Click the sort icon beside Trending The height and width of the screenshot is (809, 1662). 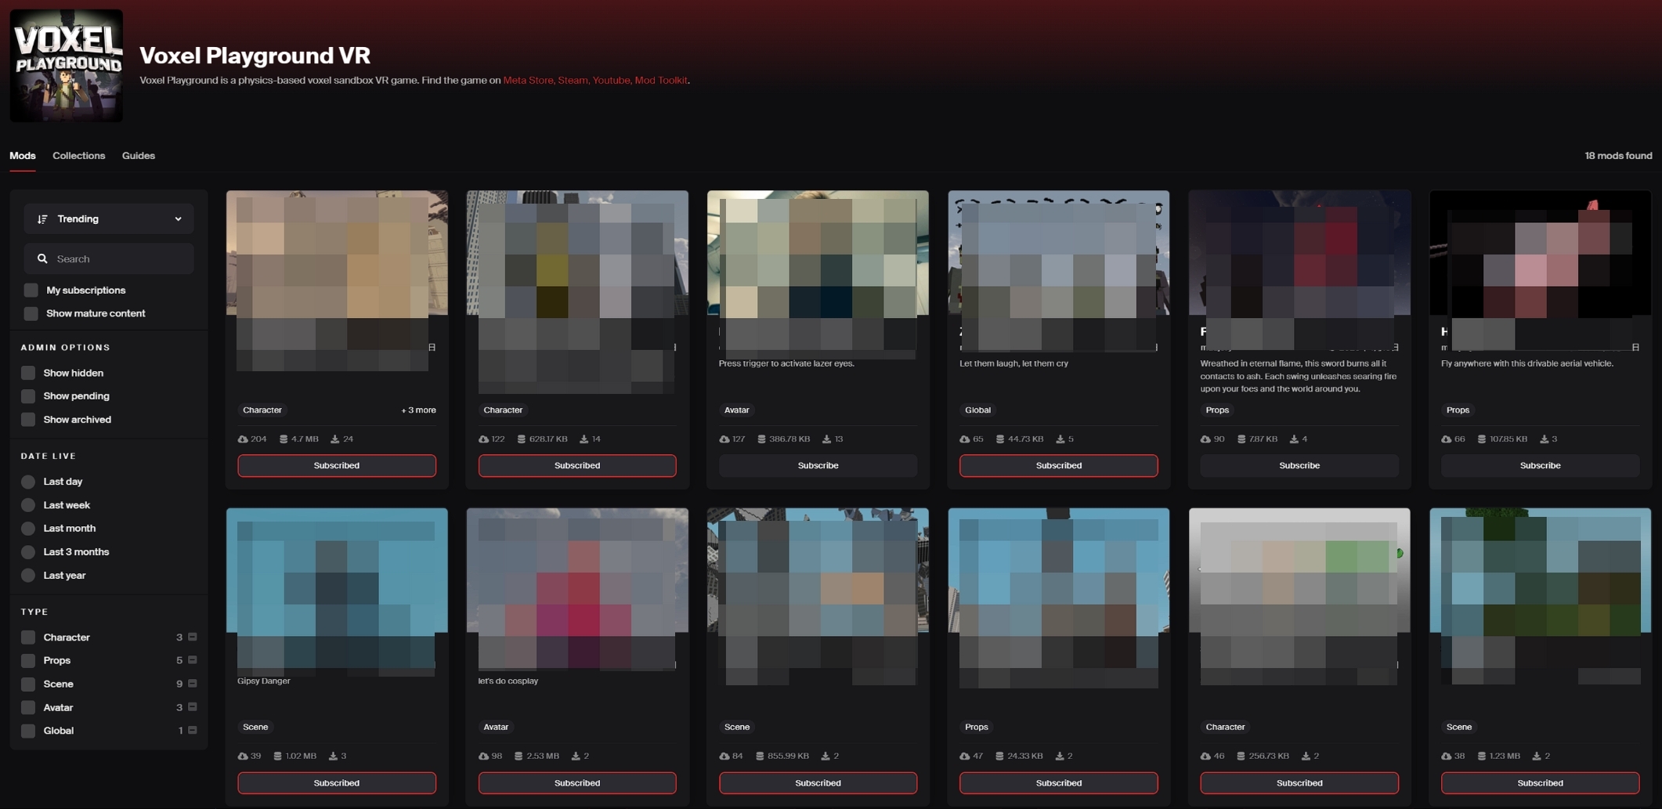pyautogui.click(x=42, y=219)
